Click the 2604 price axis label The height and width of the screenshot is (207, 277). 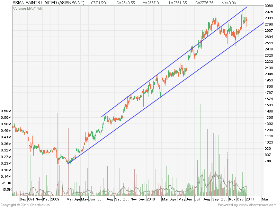(269, 37)
